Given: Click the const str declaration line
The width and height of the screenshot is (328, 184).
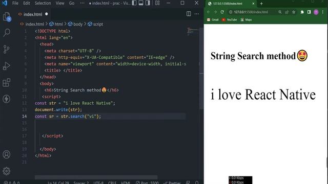Looking at the screenshot, I should (x=75, y=103).
